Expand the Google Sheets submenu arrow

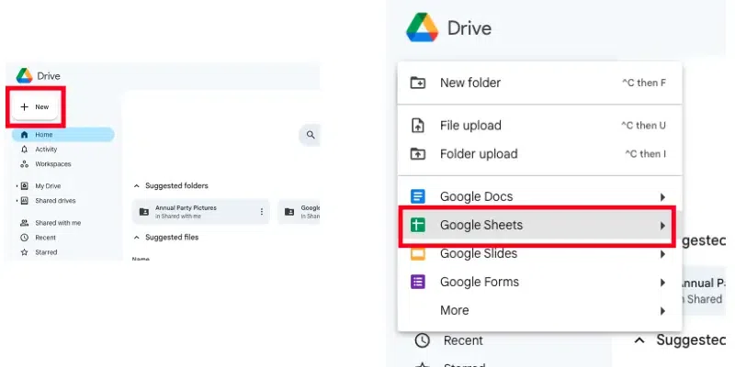662,226
